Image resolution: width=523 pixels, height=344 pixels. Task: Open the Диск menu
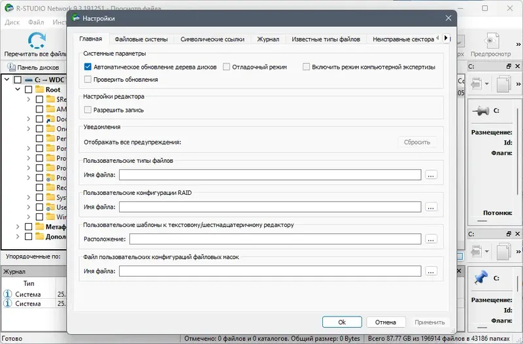[12, 22]
